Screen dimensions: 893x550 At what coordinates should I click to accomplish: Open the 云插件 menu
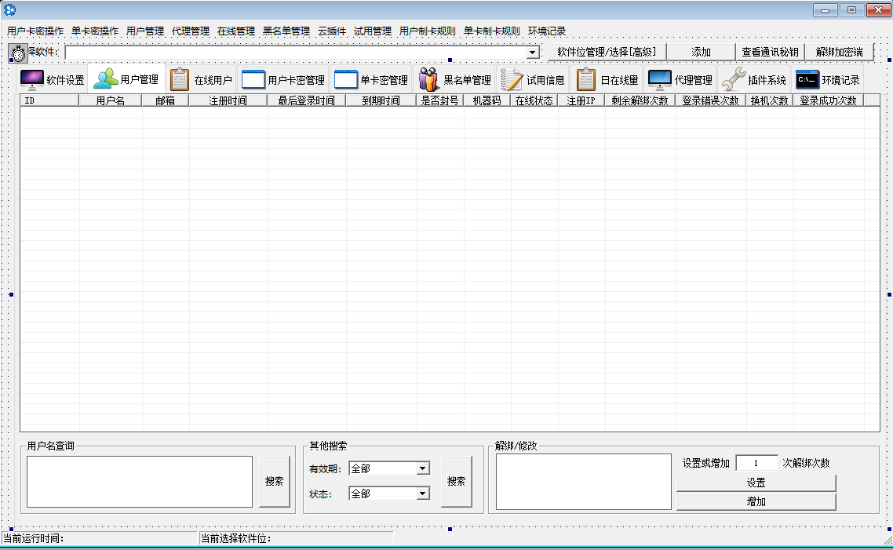click(x=331, y=31)
